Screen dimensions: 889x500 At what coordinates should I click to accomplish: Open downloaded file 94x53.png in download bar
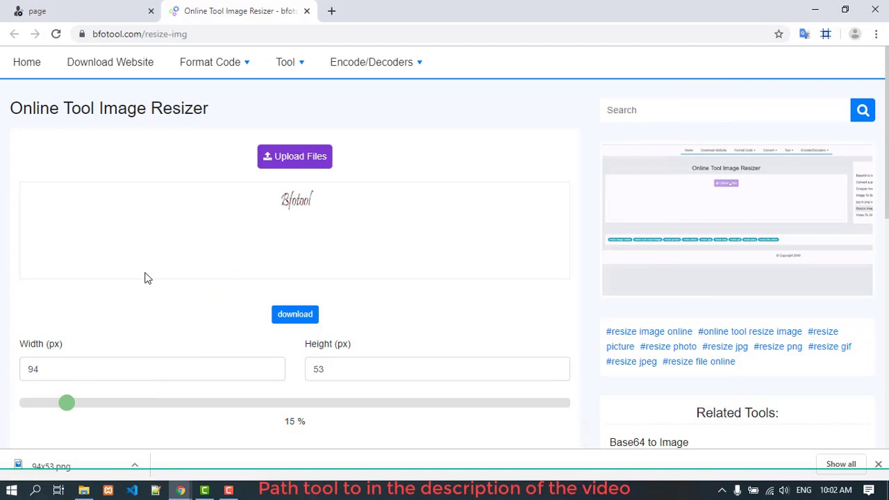(51, 466)
